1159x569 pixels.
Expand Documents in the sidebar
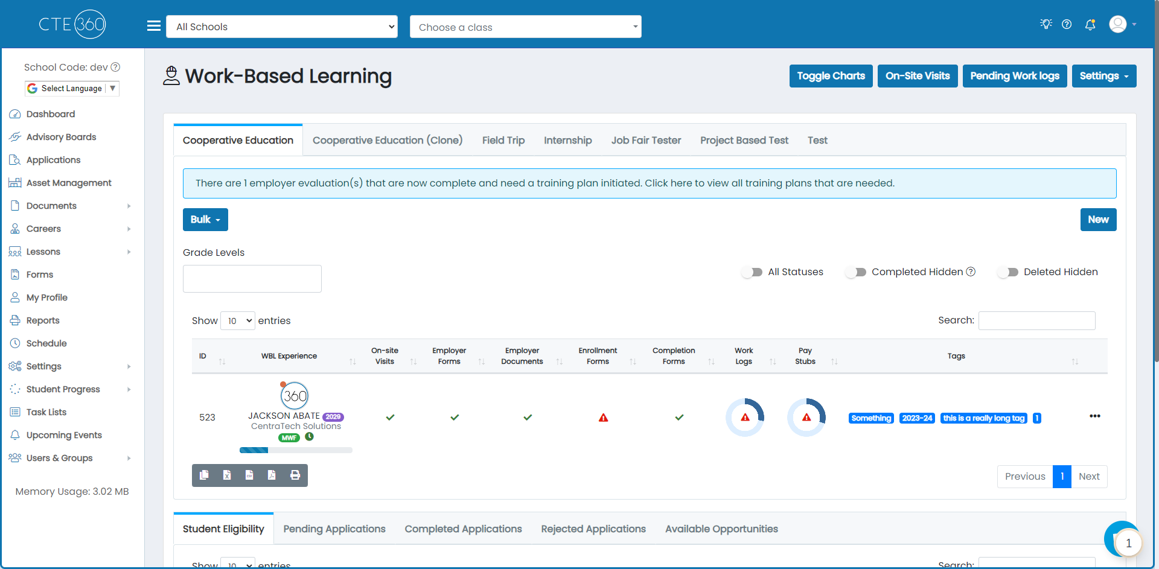[x=71, y=206]
